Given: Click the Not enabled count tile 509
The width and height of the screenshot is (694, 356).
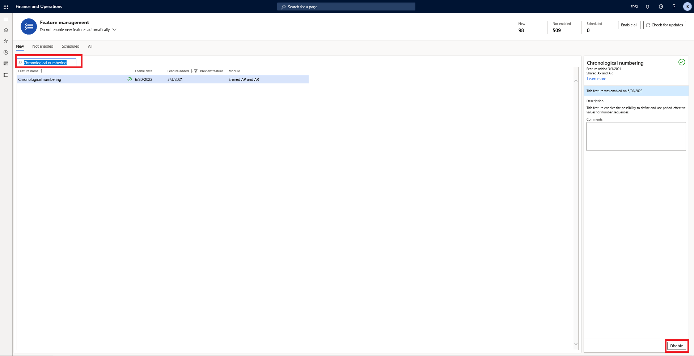Looking at the screenshot, I should tap(562, 27).
